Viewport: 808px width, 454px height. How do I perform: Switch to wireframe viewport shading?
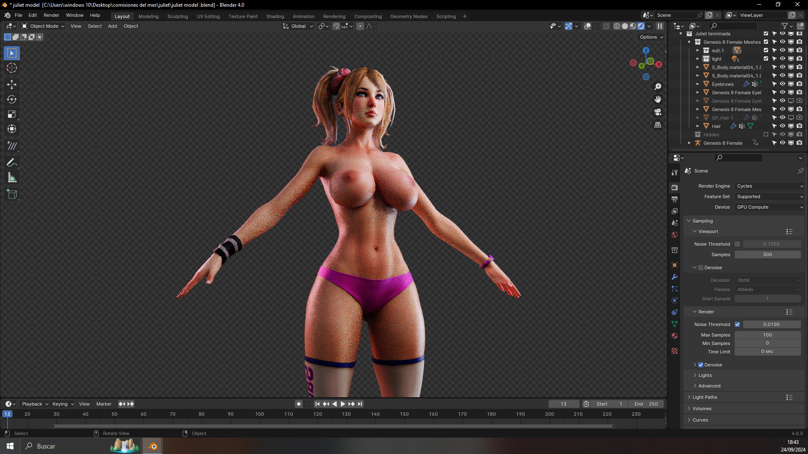coord(617,26)
